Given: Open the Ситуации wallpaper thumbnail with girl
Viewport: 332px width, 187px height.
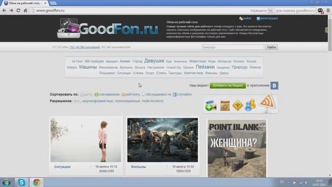Looking at the screenshot, I should coord(86,140).
